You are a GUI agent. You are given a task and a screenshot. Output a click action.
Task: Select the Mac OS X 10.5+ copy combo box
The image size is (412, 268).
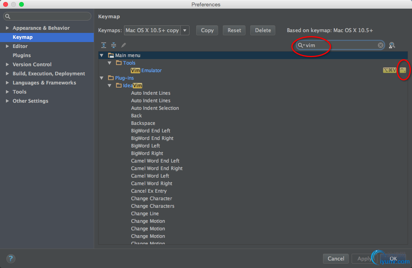point(157,31)
